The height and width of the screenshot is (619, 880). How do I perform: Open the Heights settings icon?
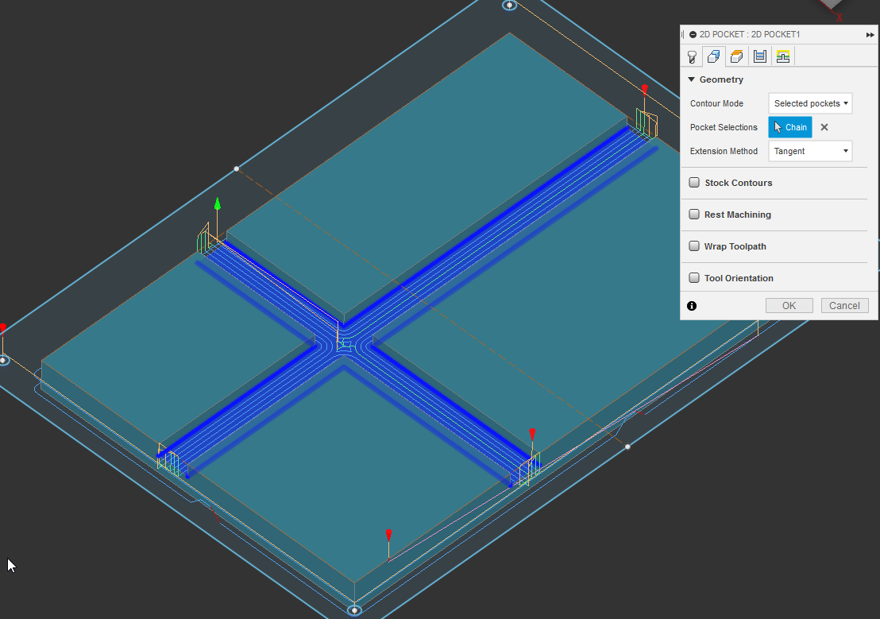[735, 56]
